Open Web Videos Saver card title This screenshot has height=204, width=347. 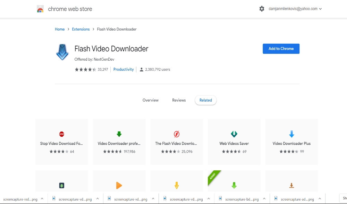coord(234,144)
